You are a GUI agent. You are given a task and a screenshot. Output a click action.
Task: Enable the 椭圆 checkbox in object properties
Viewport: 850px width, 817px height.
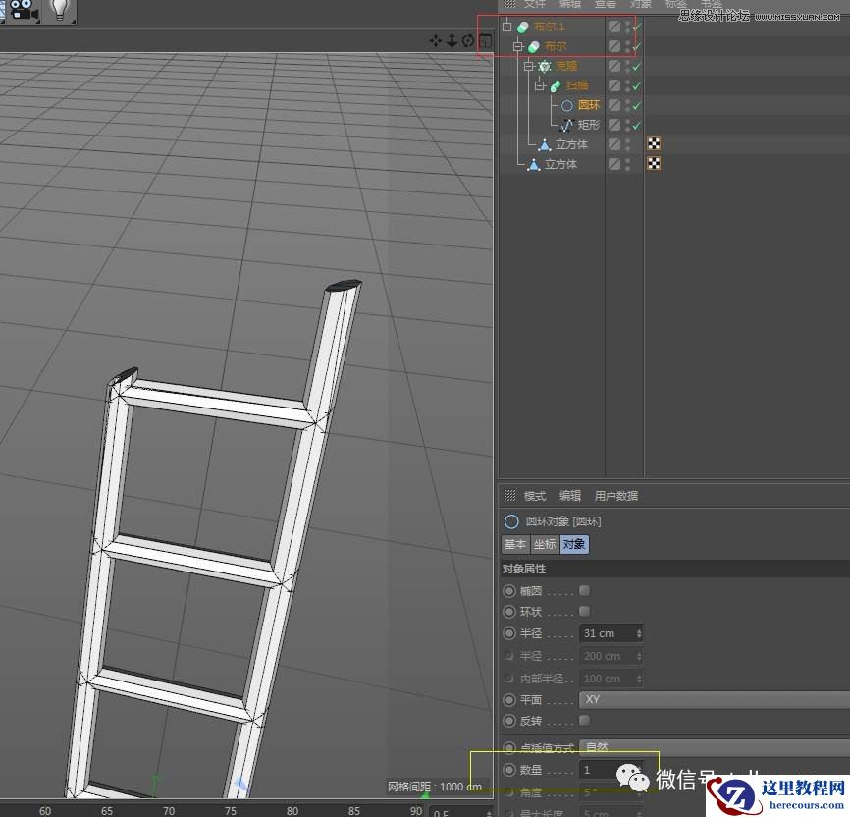click(585, 590)
